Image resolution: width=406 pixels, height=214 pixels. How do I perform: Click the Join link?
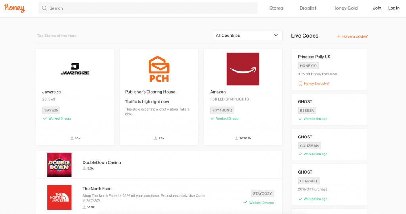point(377,8)
